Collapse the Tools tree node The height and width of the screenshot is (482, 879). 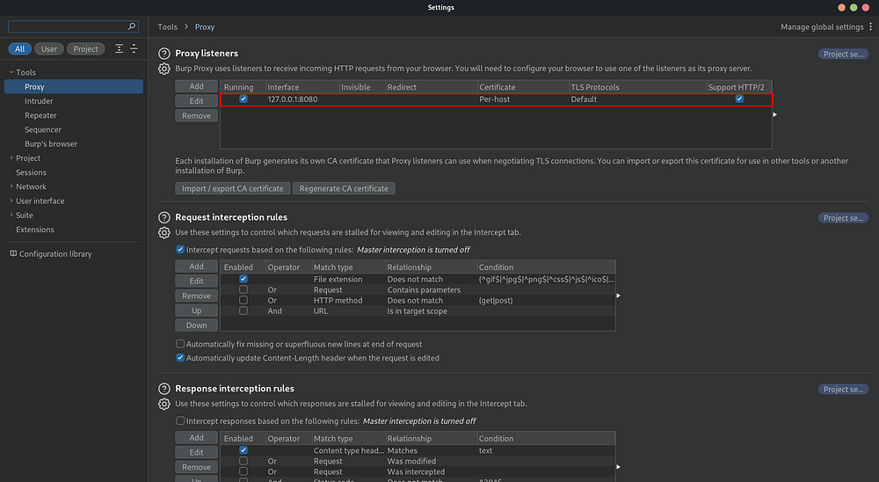11,72
